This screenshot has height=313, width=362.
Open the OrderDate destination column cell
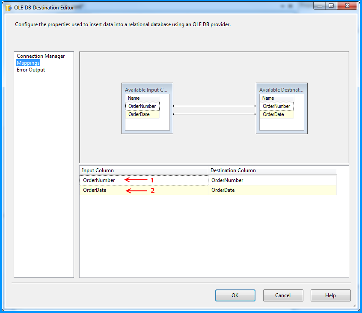point(273,190)
